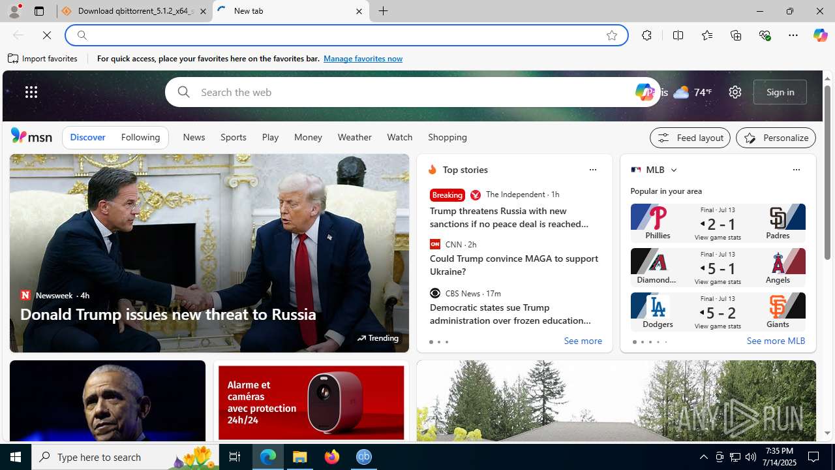Open Split screen view
The width and height of the screenshot is (835, 470).
pos(678,35)
